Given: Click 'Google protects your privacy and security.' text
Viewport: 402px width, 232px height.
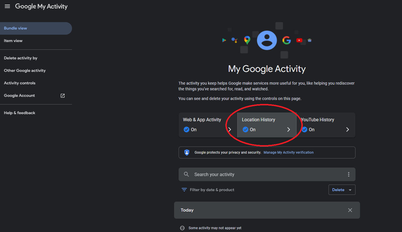Looking at the screenshot, I should 228,152.
